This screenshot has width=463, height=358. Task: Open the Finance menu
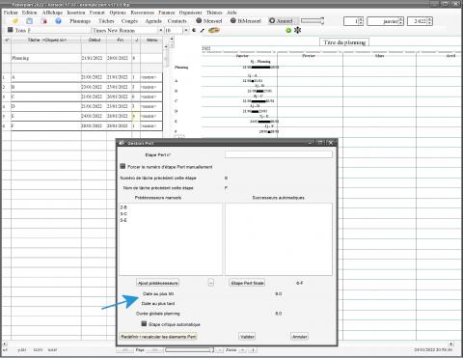pos(167,13)
